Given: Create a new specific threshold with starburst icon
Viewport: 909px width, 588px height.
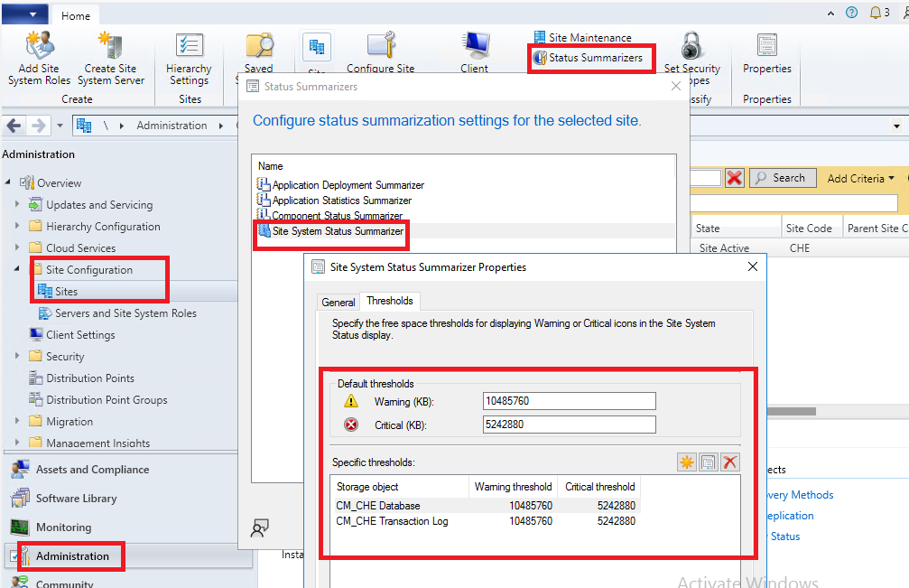Looking at the screenshot, I should click(687, 462).
